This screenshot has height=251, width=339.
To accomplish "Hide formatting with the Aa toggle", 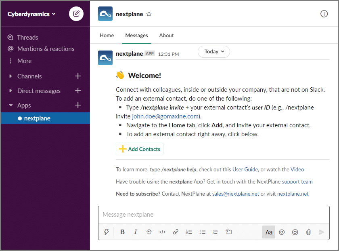I will click(x=269, y=232).
